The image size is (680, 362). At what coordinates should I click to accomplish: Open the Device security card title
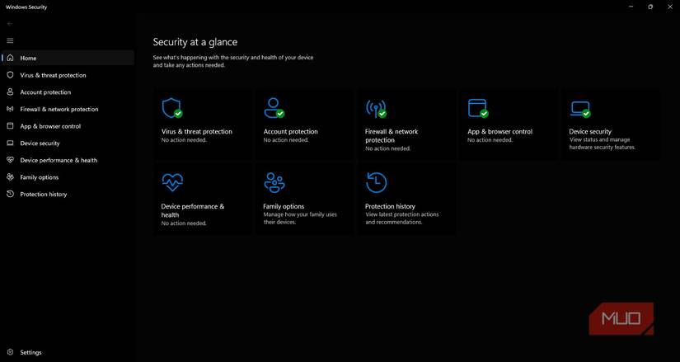point(590,131)
